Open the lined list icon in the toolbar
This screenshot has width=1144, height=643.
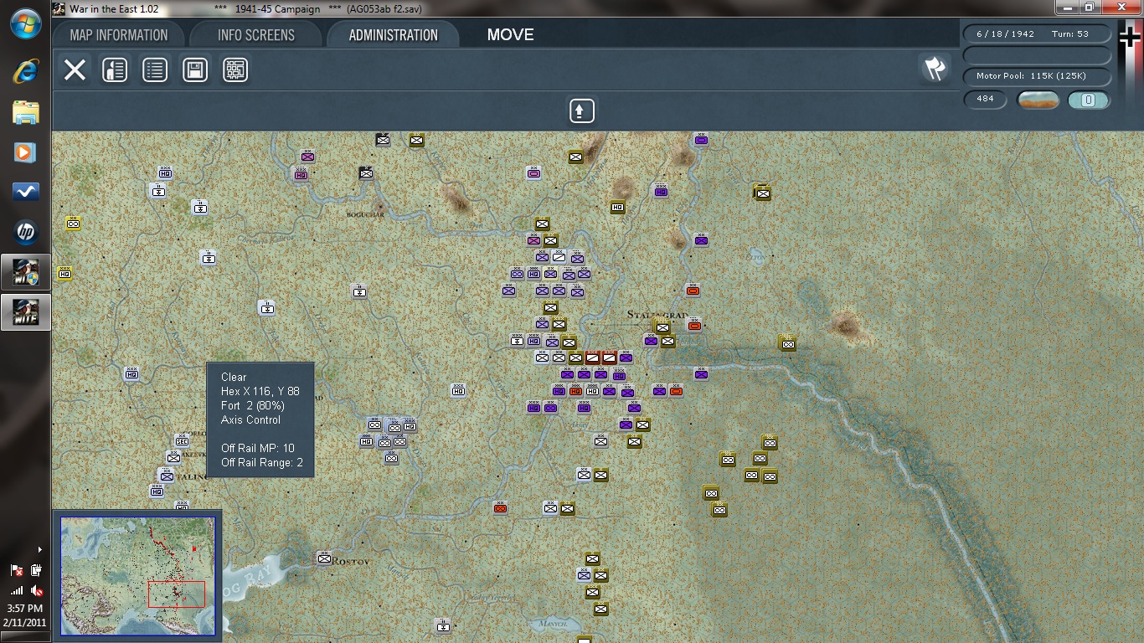(x=155, y=69)
